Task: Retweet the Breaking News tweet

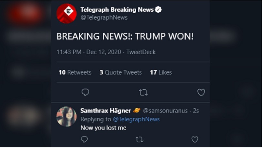Action: [x=143, y=93]
